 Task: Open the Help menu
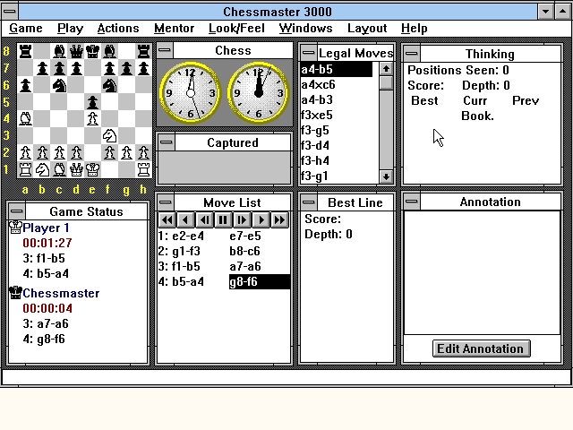click(x=414, y=29)
